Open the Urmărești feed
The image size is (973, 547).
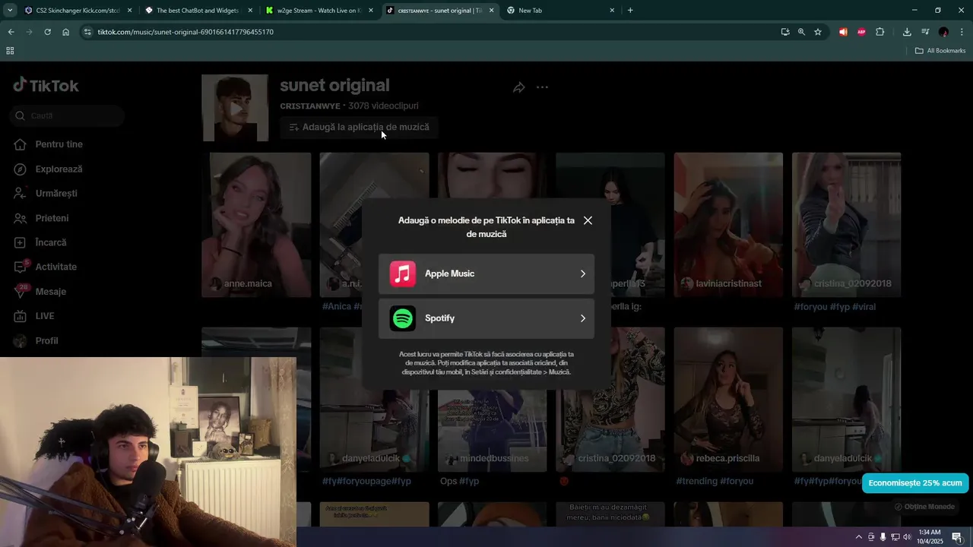tap(45, 193)
